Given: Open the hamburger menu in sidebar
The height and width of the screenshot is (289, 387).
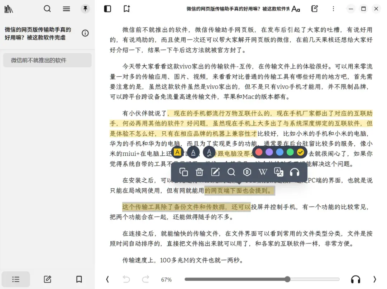Looking at the screenshot, I should (66, 9).
